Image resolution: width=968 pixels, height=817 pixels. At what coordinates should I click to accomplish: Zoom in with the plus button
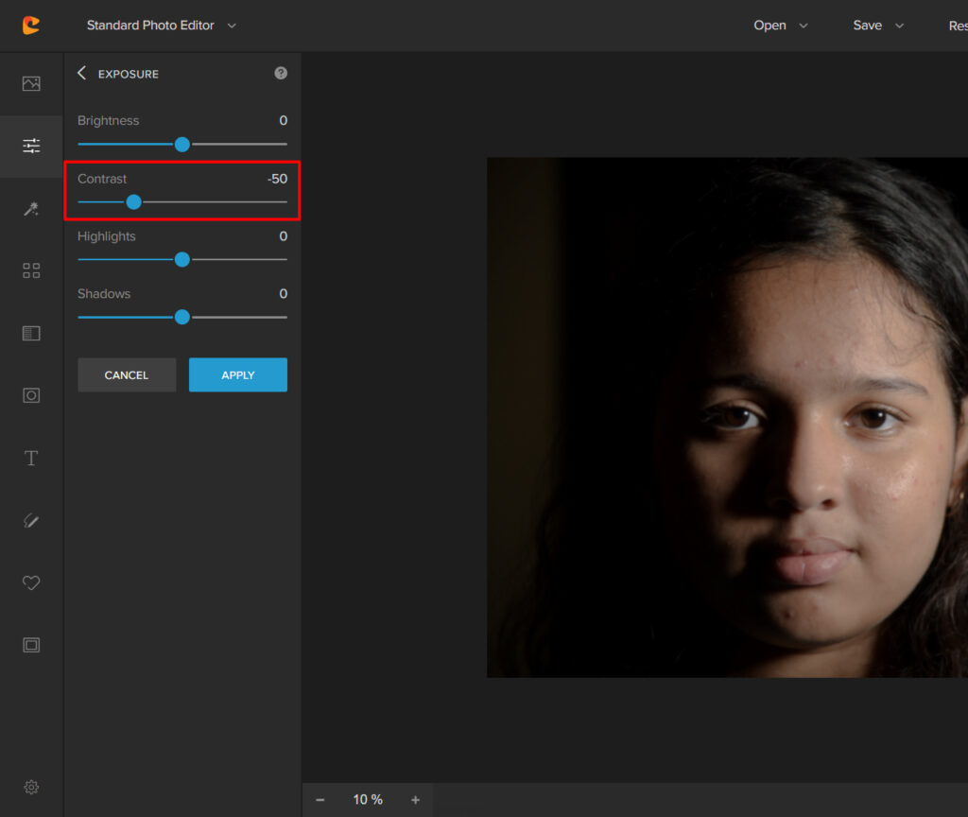click(x=416, y=800)
